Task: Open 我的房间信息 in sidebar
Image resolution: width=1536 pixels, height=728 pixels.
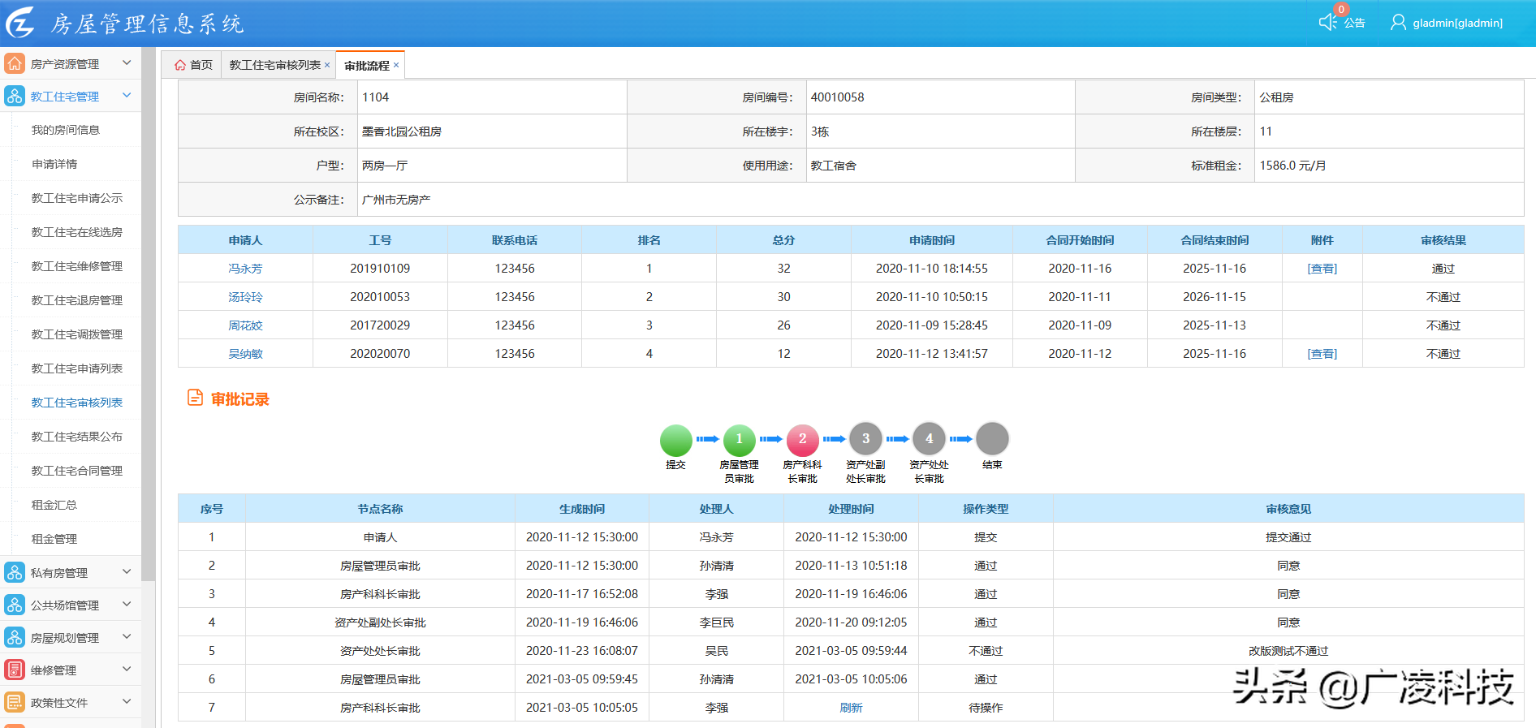Action: point(66,130)
